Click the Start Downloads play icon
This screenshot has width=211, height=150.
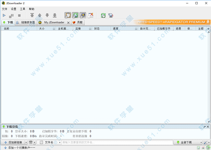click(4, 15)
